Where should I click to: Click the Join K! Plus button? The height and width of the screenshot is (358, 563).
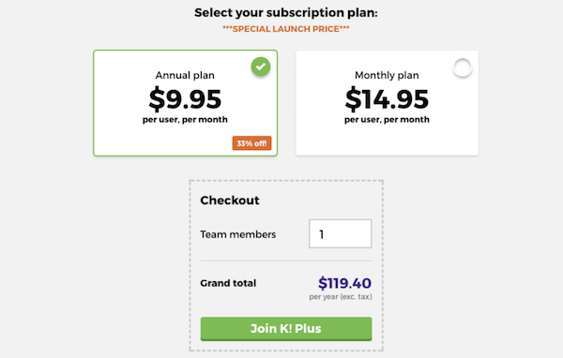286,329
